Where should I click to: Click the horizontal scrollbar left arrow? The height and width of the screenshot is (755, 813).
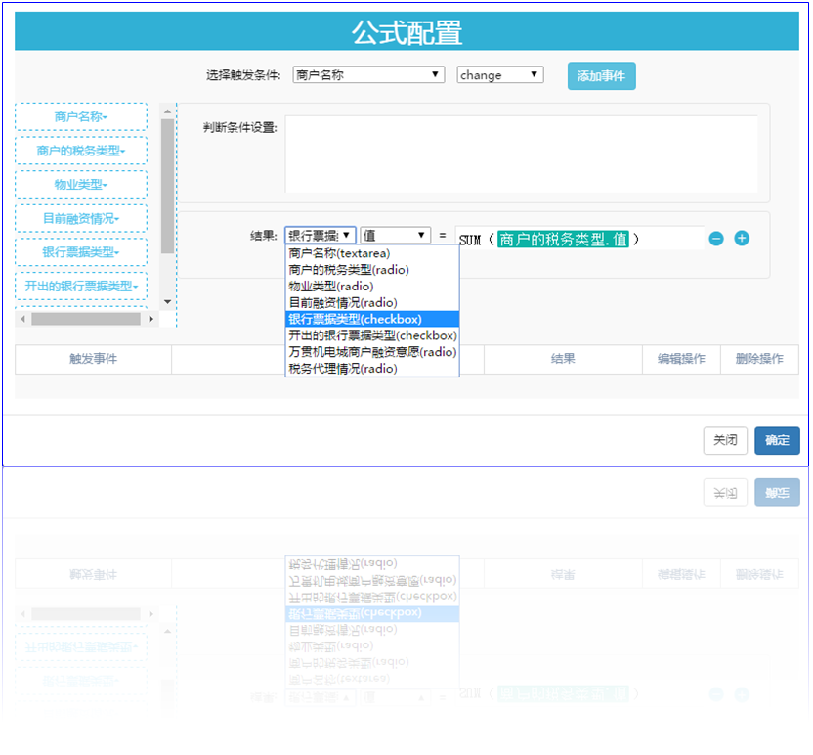(x=21, y=319)
